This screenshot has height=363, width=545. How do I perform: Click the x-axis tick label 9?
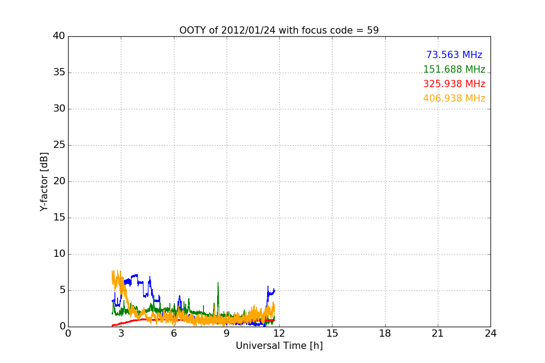coord(227,333)
